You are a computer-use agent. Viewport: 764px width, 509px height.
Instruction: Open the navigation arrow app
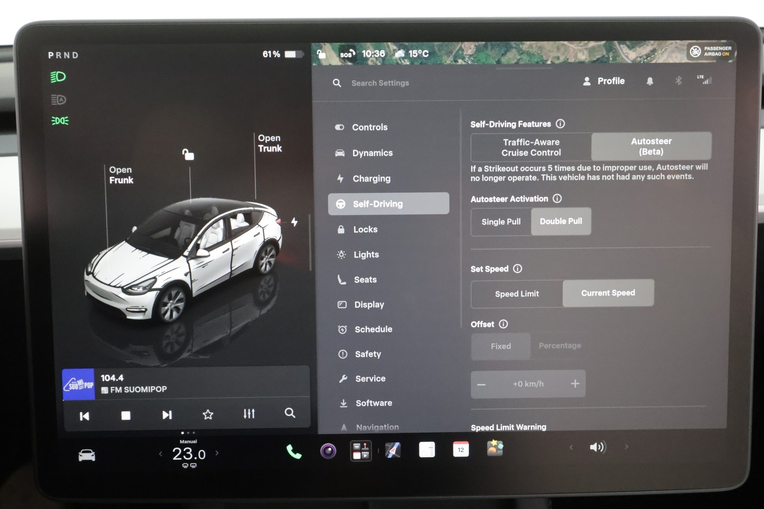393,450
